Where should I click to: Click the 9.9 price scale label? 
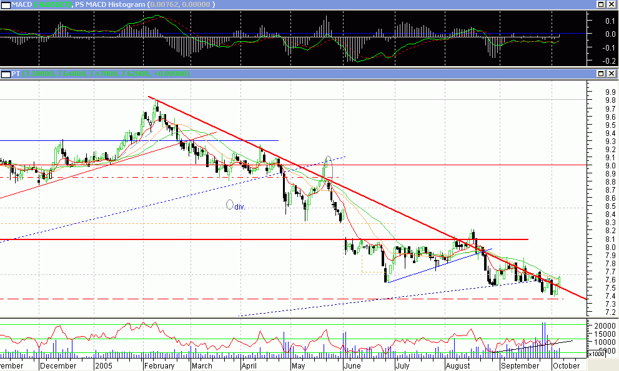click(610, 92)
